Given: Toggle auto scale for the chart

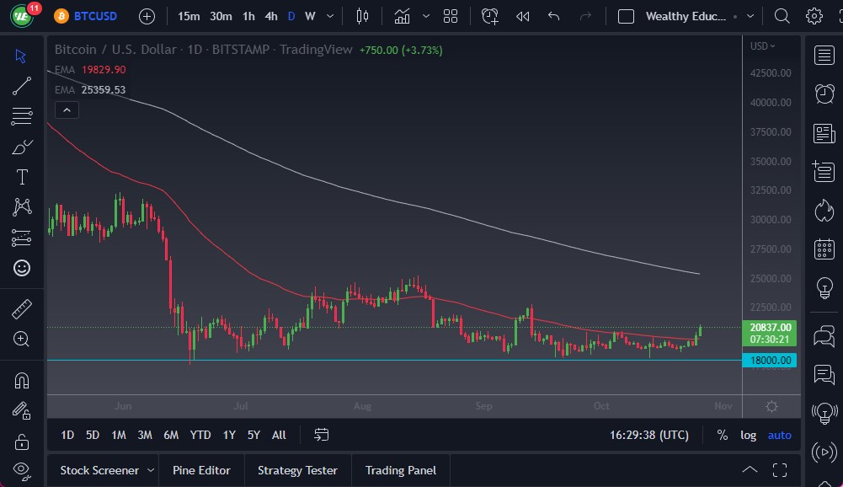Looking at the screenshot, I should pyautogui.click(x=778, y=435).
